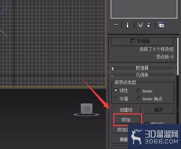Enable the 仅选定 checkbox

click(x=133, y=41)
